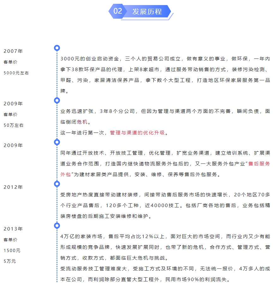Open the 发展历程 section header

148,11
